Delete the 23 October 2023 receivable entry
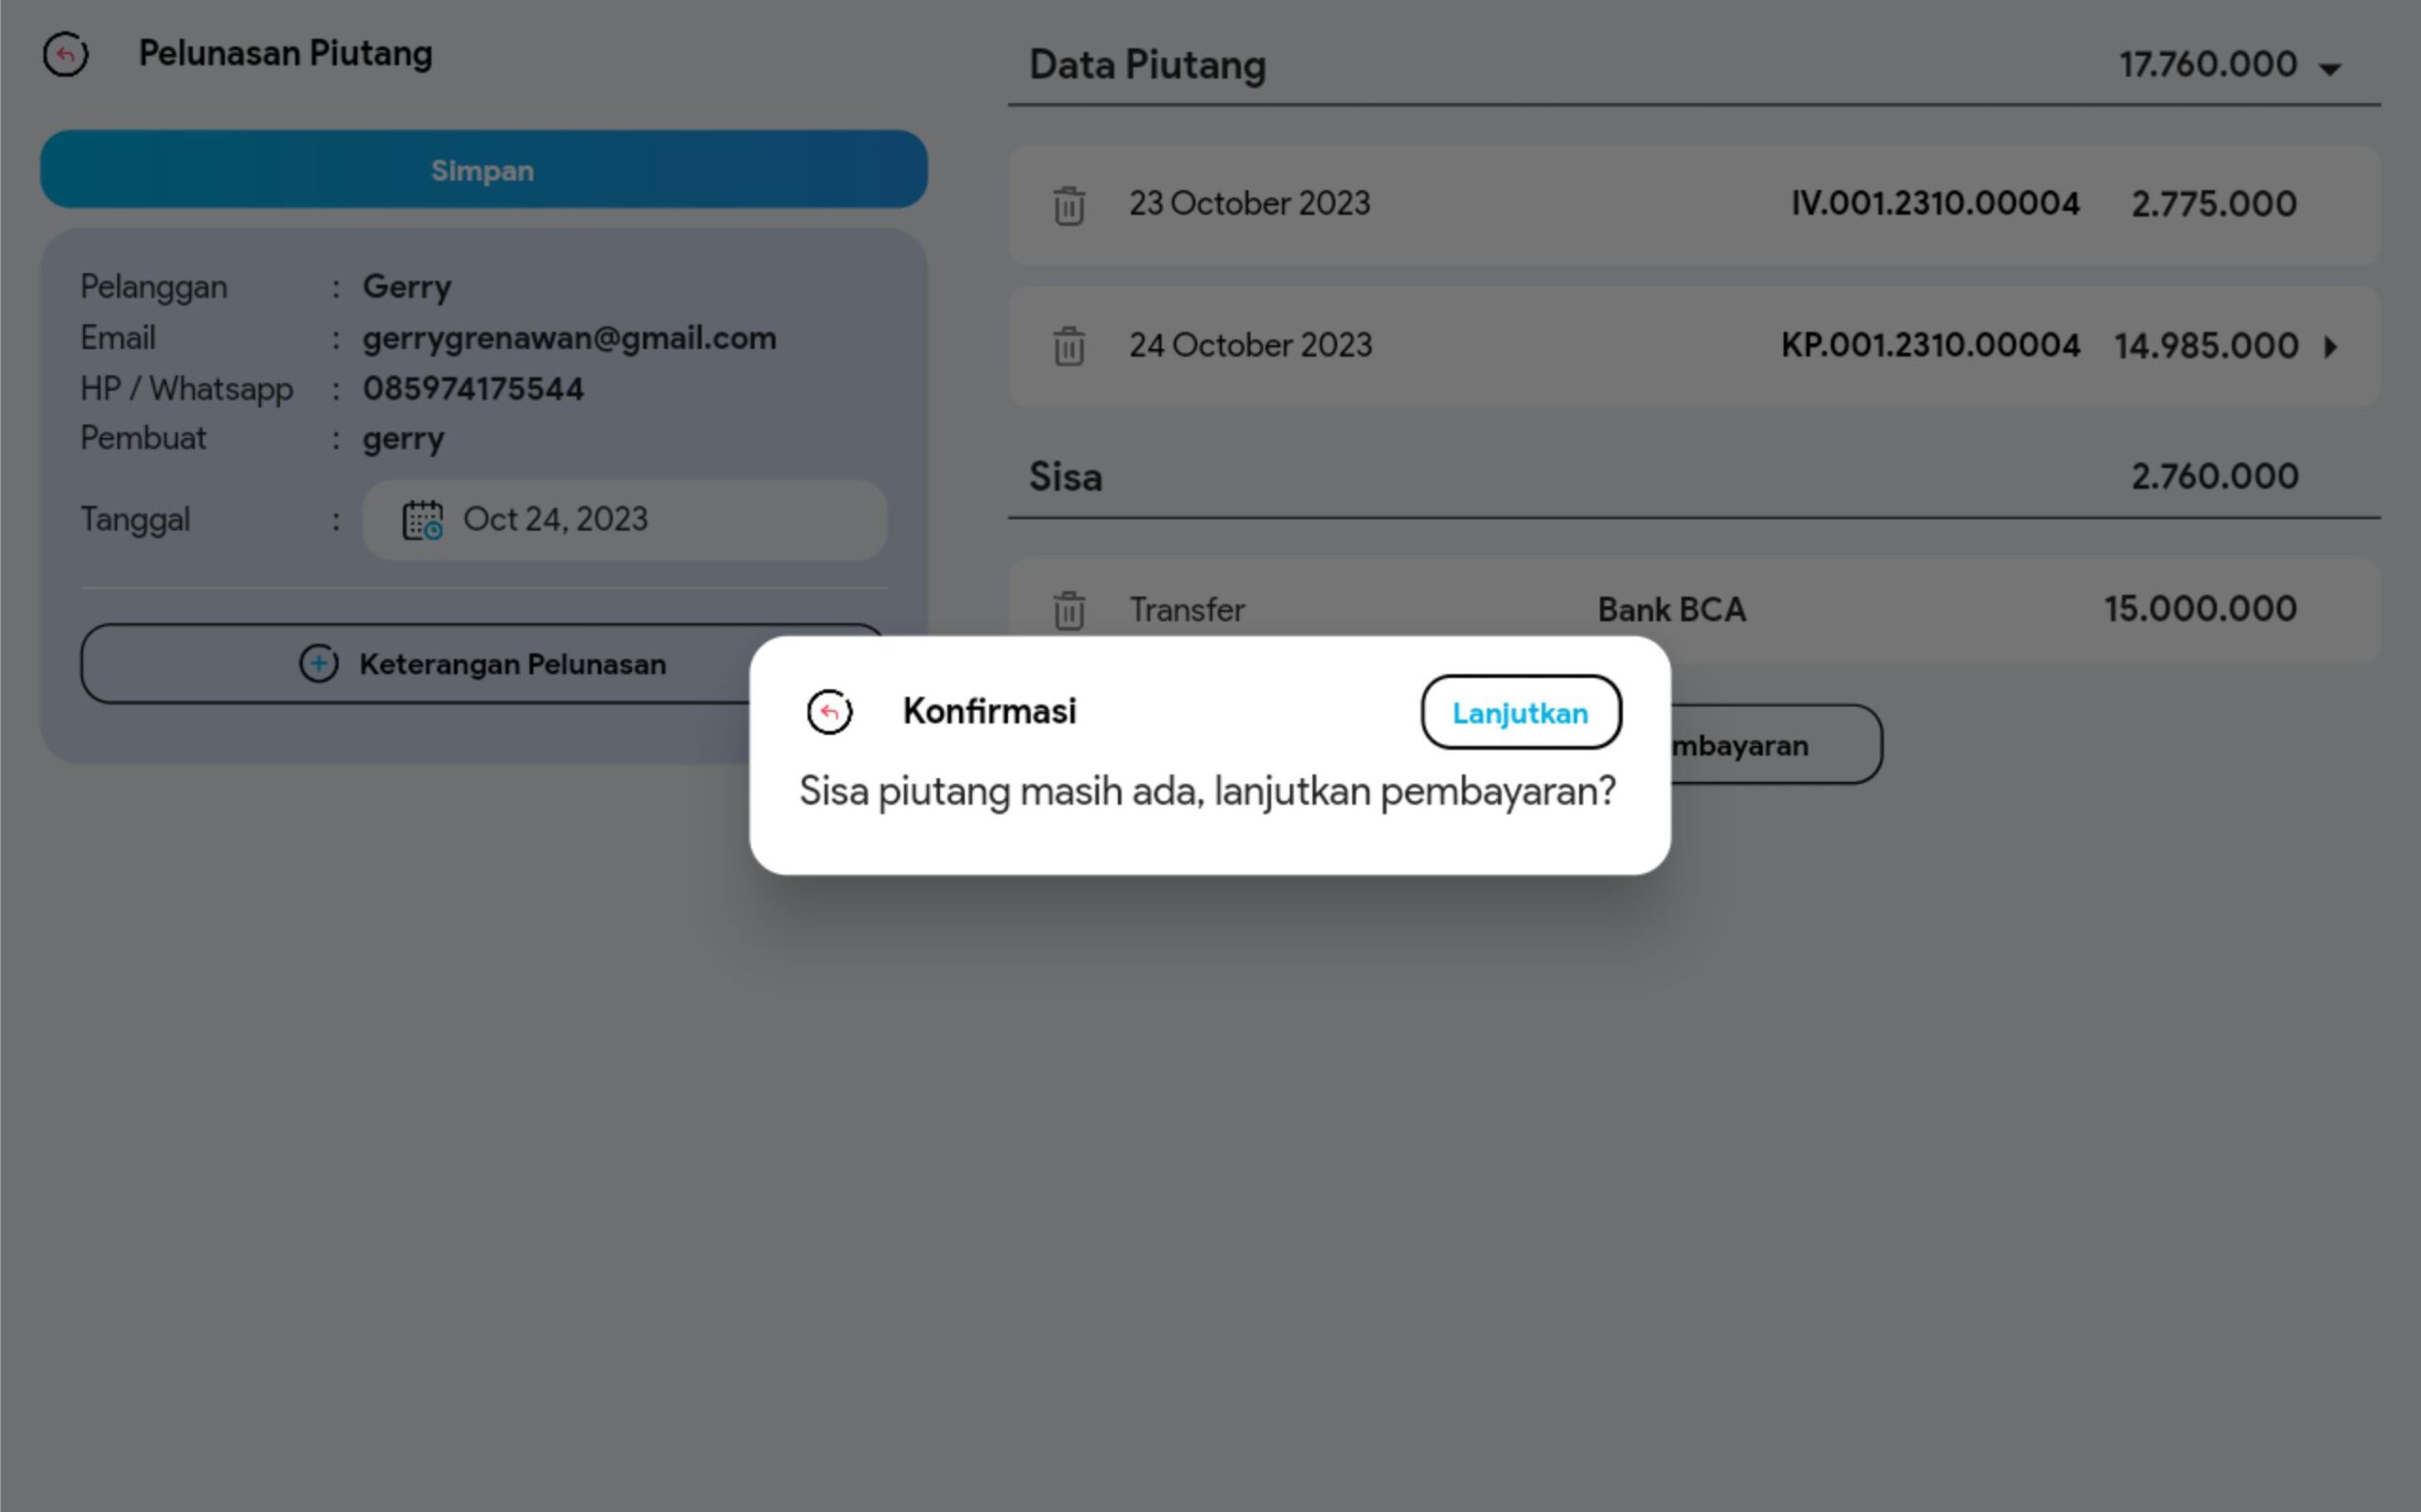Image resolution: width=2421 pixels, height=1512 pixels. (1068, 205)
